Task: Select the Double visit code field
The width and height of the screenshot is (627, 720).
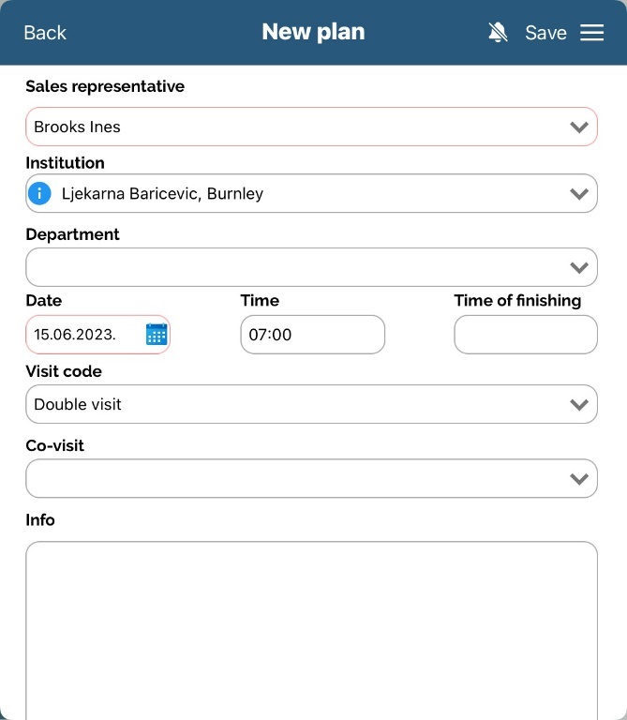Action: tap(281, 405)
